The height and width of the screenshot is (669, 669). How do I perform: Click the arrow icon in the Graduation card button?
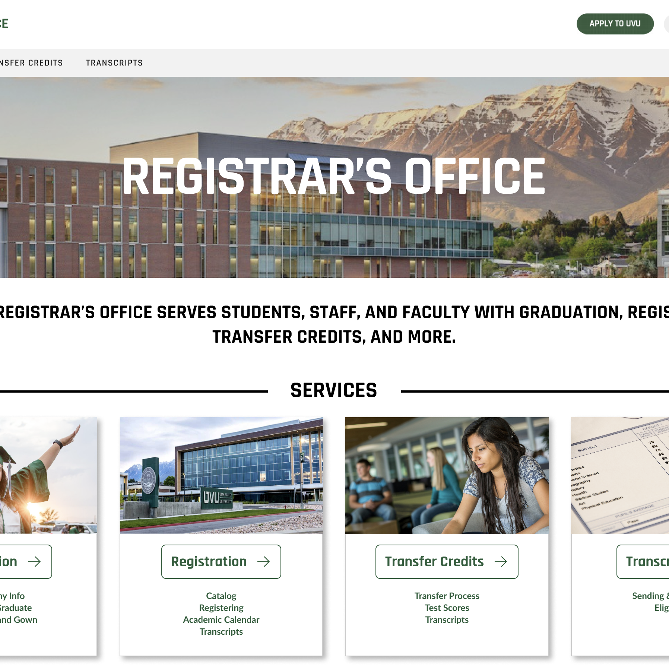[35, 562]
